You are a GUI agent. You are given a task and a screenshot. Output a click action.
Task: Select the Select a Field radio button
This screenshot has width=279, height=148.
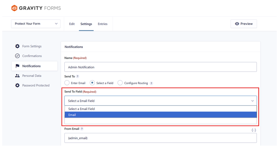92,83
